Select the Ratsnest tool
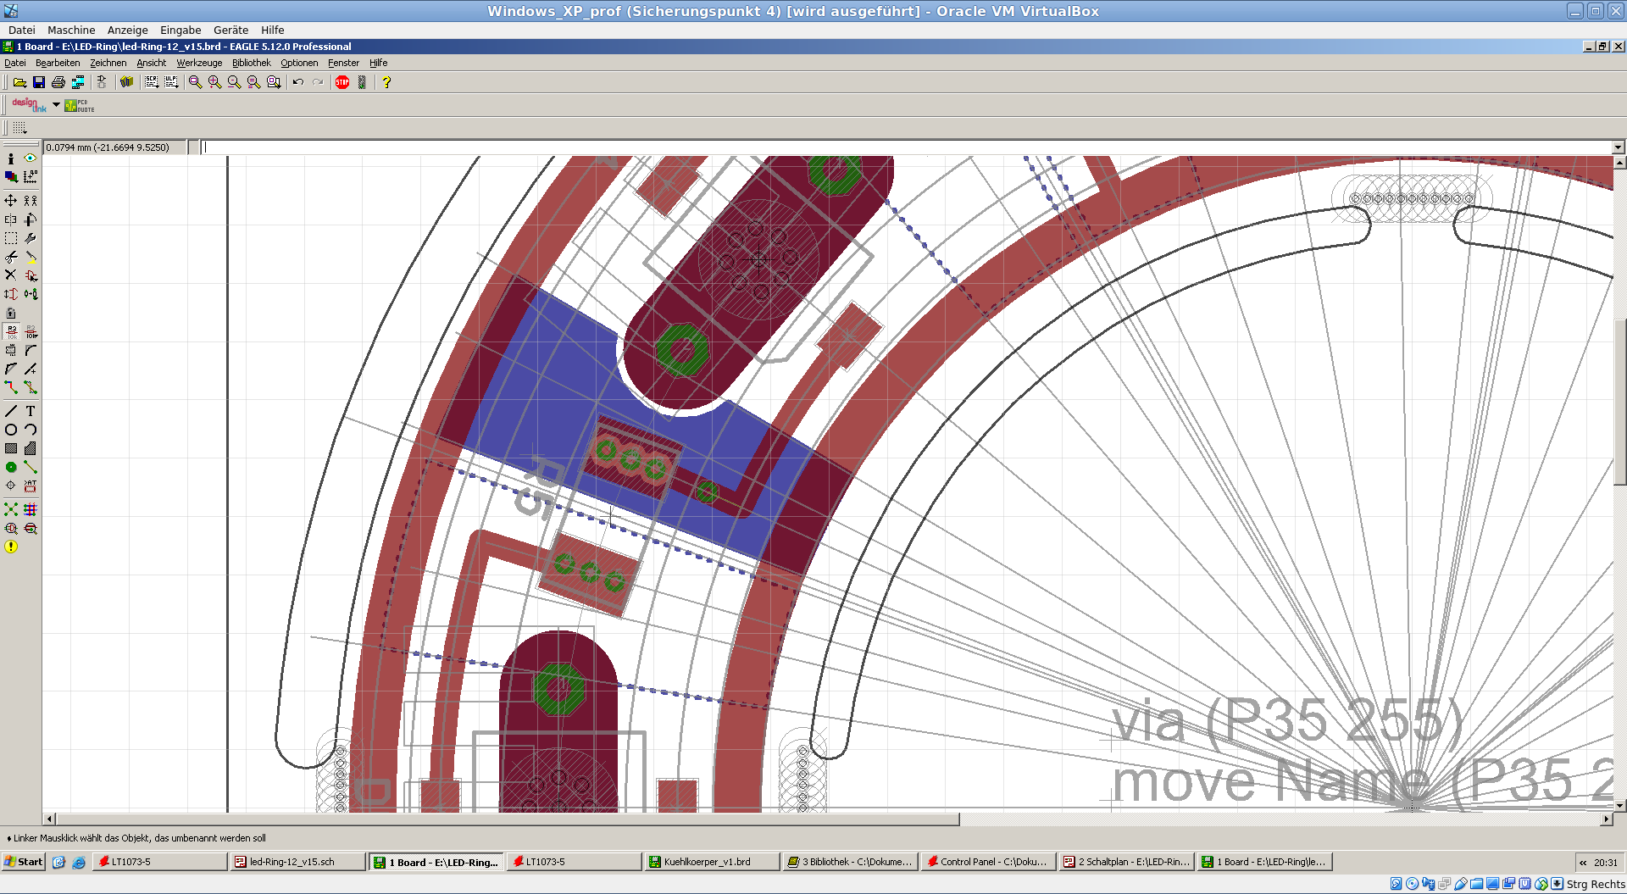Screen dimensions: 1627x894 tap(11, 509)
